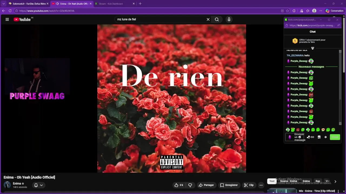Viewport: 346px width, 194px height.
Task: Open the Copilot Conversation button
Action: tap(334, 11)
